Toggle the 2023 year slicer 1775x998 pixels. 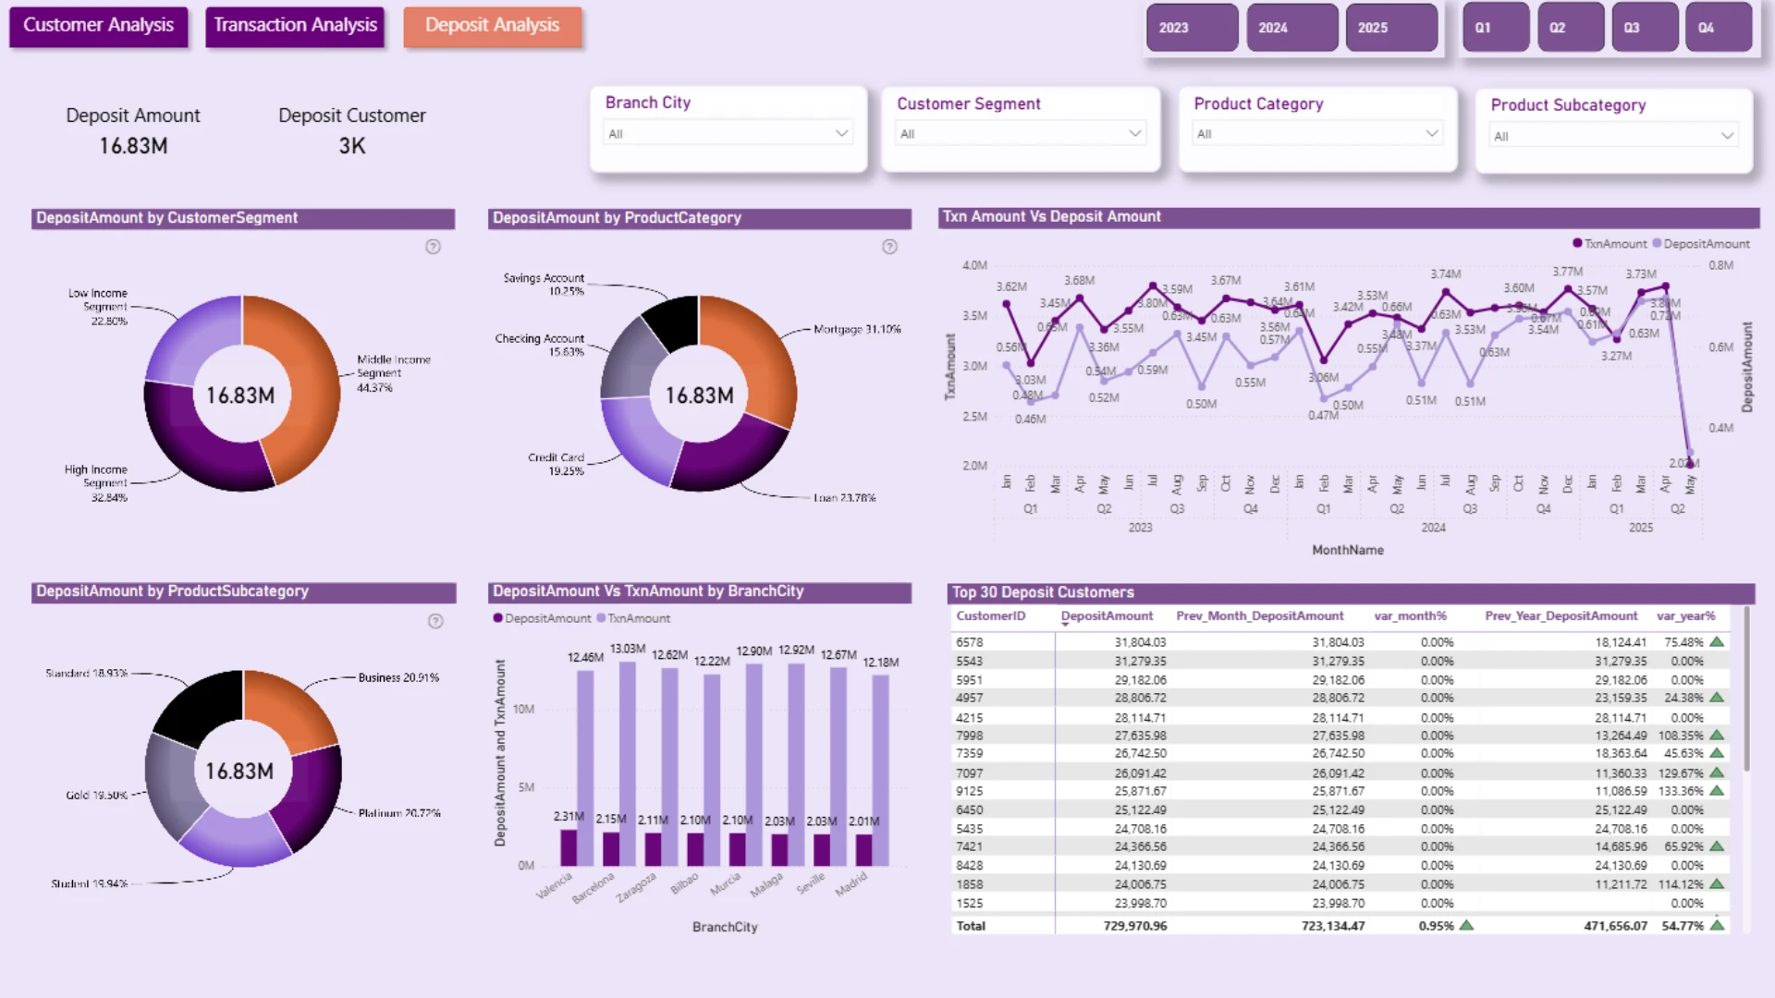[x=1192, y=28]
